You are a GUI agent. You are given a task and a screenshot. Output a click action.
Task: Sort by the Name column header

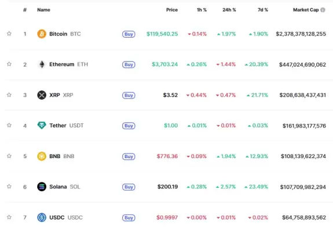point(43,10)
